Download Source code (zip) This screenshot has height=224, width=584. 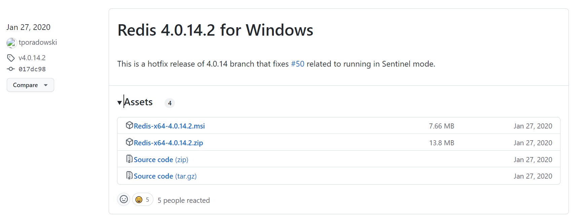(x=161, y=160)
